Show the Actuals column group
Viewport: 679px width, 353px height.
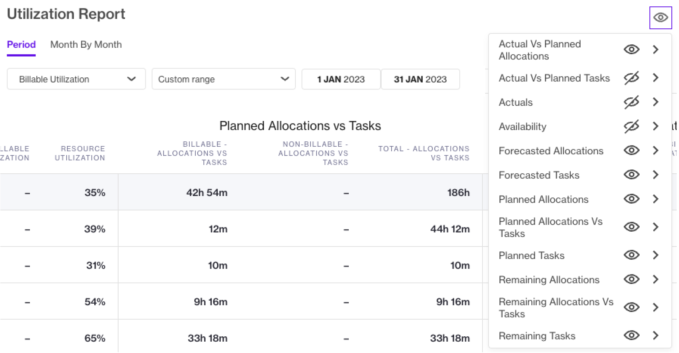point(631,102)
